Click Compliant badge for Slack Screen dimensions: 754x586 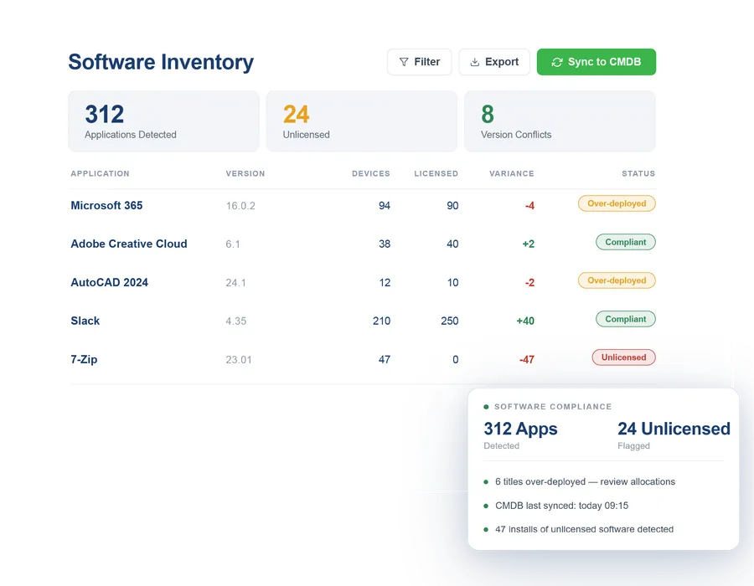click(626, 319)
